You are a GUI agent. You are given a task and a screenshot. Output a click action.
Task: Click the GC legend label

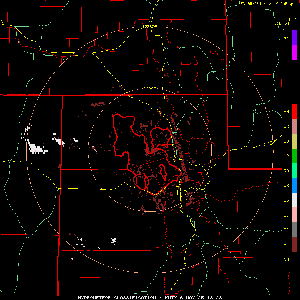286,230
